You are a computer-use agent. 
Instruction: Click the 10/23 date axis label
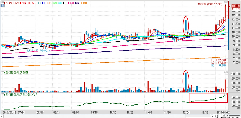click(x=130, y=112)
